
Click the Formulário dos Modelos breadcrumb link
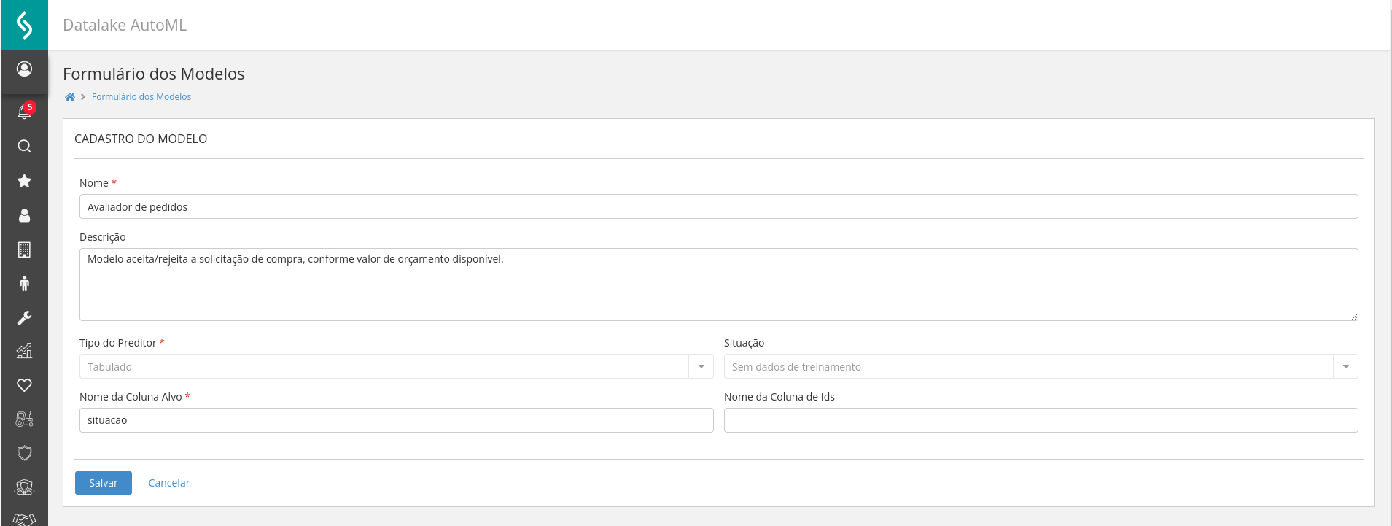click(141, 97)
